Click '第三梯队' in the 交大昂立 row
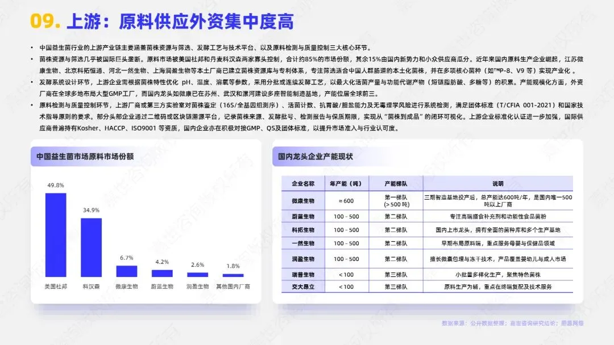614x345 pixels. coord(396,287)
